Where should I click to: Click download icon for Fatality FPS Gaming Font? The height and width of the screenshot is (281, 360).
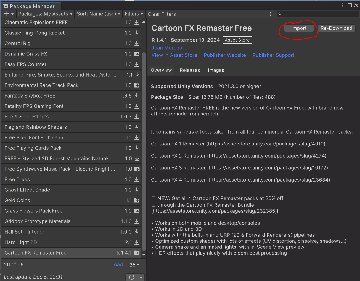click(x=137, y=106)
